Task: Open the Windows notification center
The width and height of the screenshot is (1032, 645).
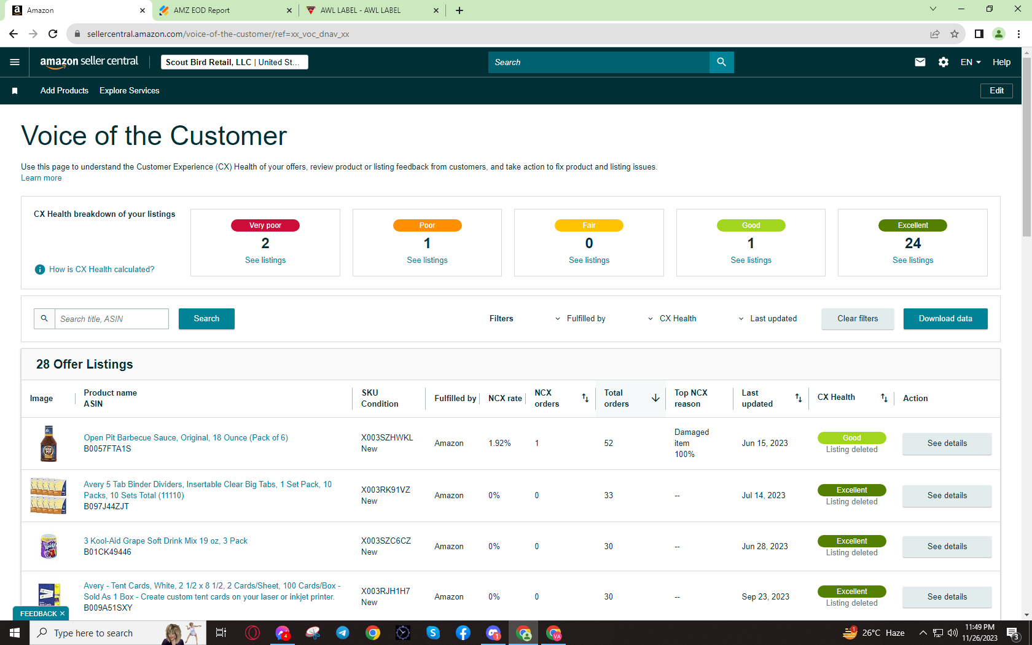Action: [x=1014, y=633]
